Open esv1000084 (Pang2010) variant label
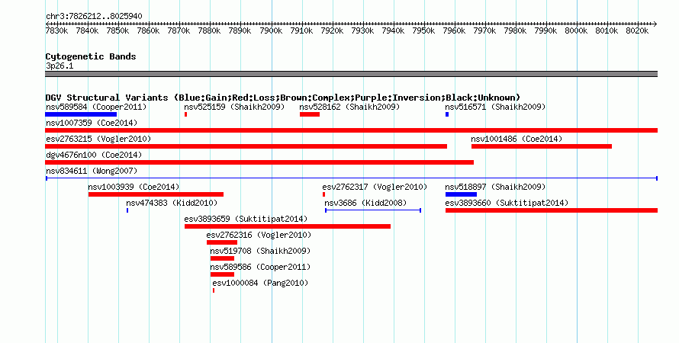679x343 pixels. tap(260, 283)
